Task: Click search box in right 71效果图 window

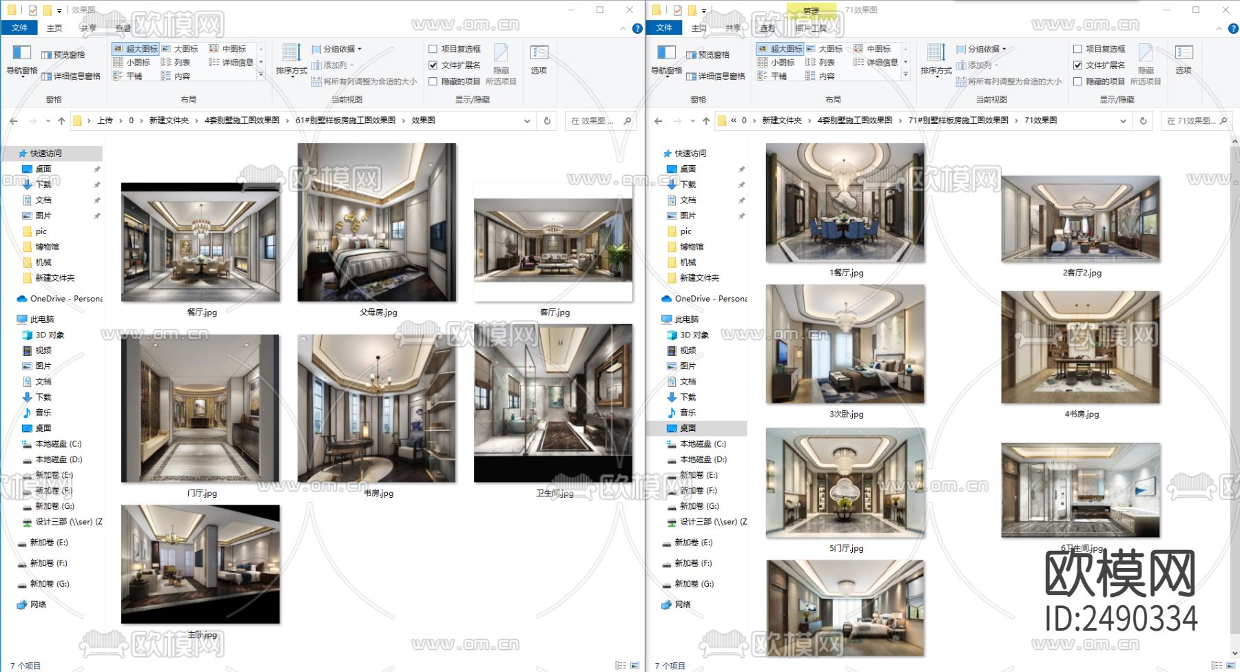Action: 1196,120
